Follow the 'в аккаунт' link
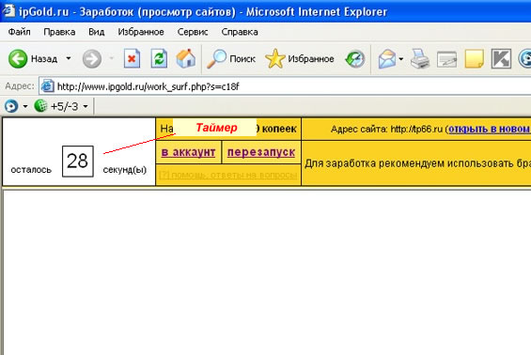The image size is (531, 355). [188, 152]
